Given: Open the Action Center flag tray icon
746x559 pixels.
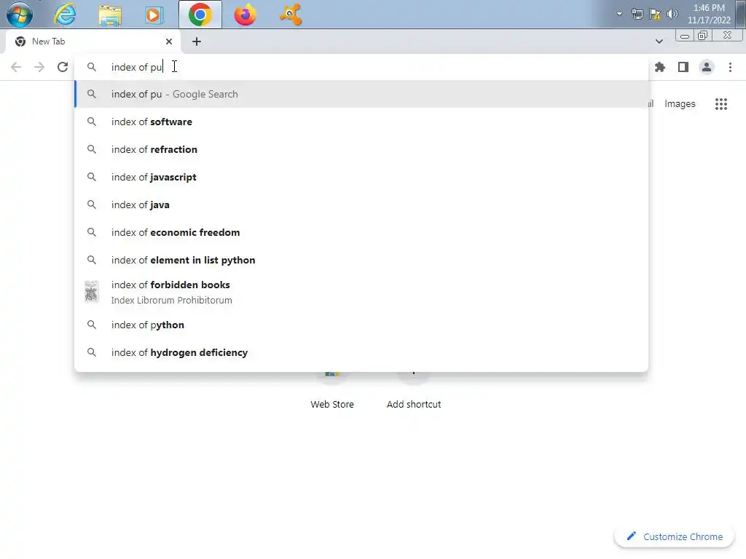Looking at the screenshot, I should click(655, 14).
